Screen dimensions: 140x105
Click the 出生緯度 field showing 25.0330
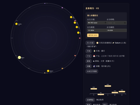click(x=117, y=30)
